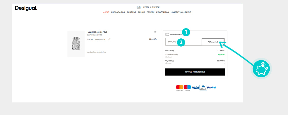Click the Desigual logo
The width and height of the screenshot is (288, 115).
pos(26,8)
